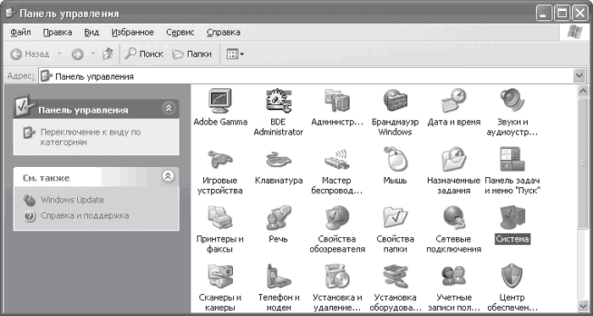Open Звуки и аудиоустройства icon

[x=512, y=101]
